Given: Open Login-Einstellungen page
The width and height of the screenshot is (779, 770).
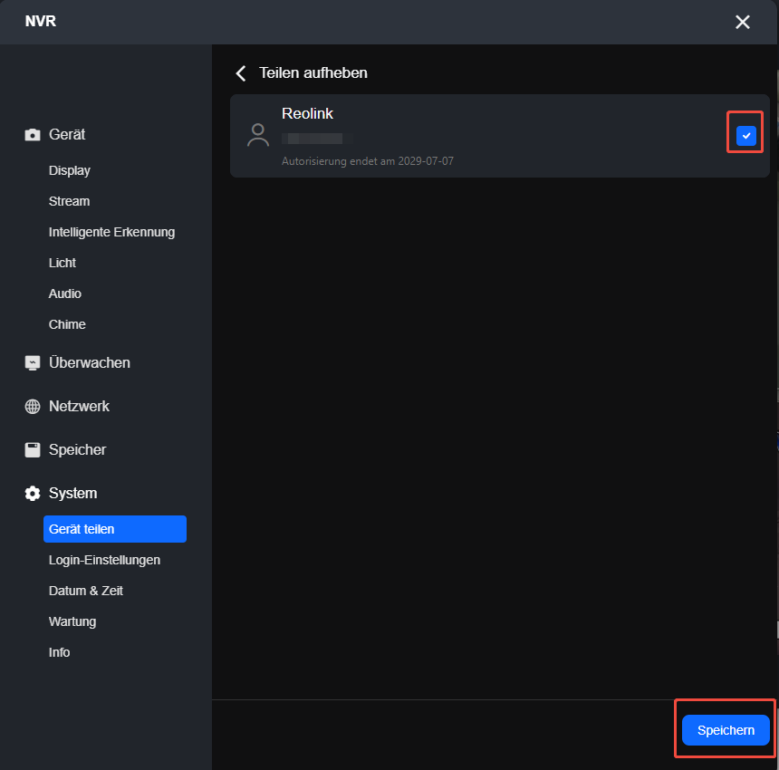Looking at the screenshot, I should 104,560.
